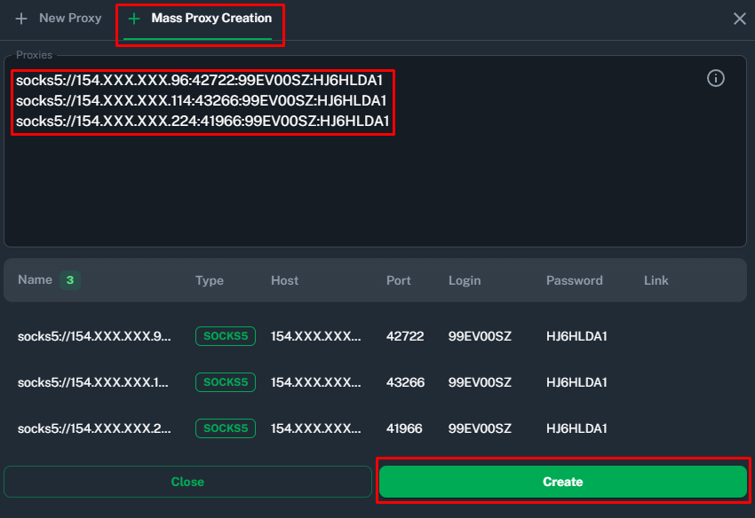755x518 pixels.
Task: Select the port value 43266 in the table
Action: pyautogui.click(x=405, y=382)
